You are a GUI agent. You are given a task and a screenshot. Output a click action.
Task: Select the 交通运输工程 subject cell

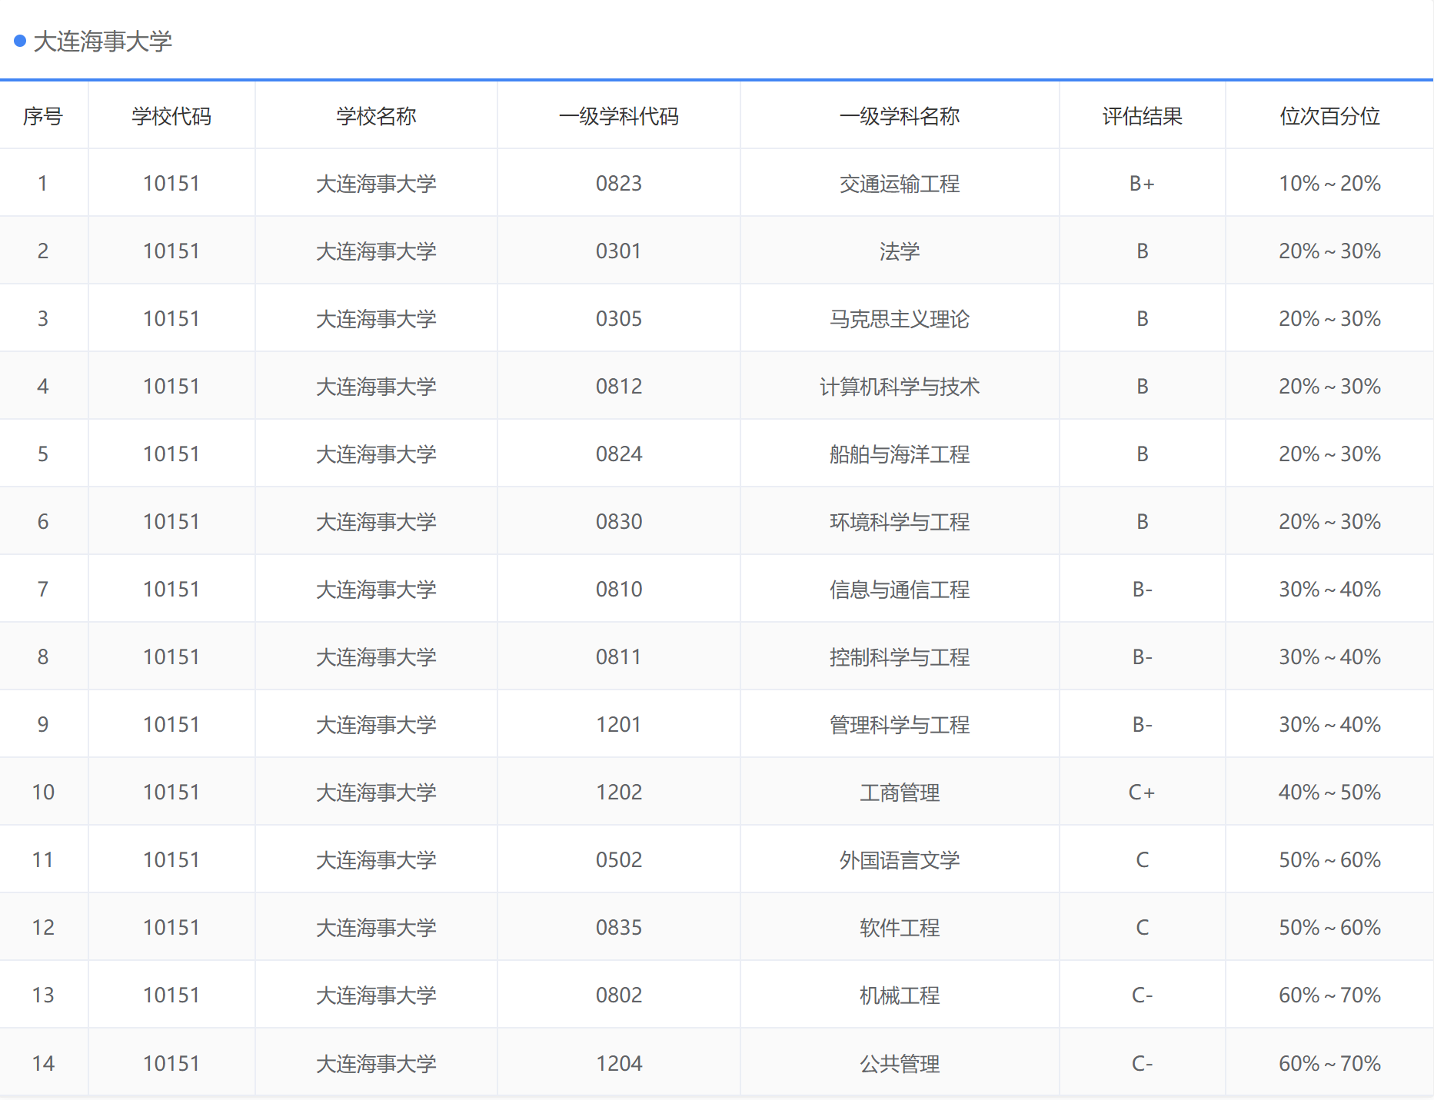[x=900, y=183]
